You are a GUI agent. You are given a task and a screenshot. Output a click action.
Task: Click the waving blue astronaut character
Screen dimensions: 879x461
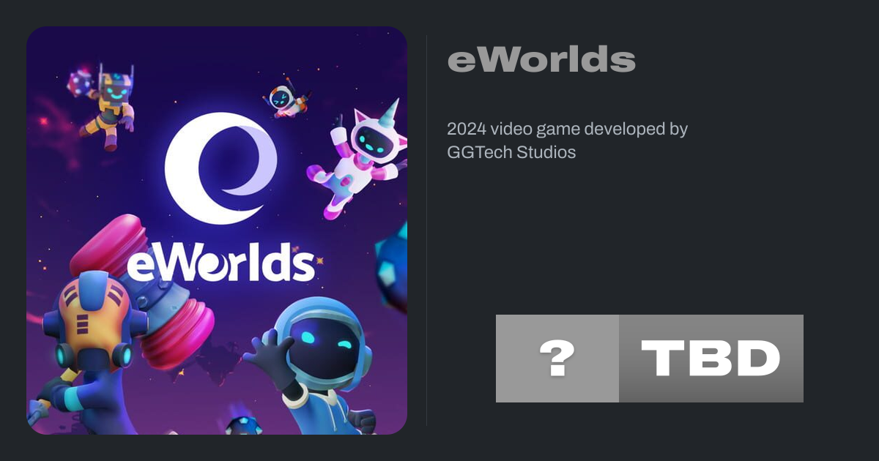(x=315, y=366)
